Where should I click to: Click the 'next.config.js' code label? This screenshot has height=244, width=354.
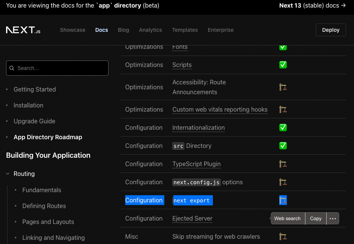(197, 182)
